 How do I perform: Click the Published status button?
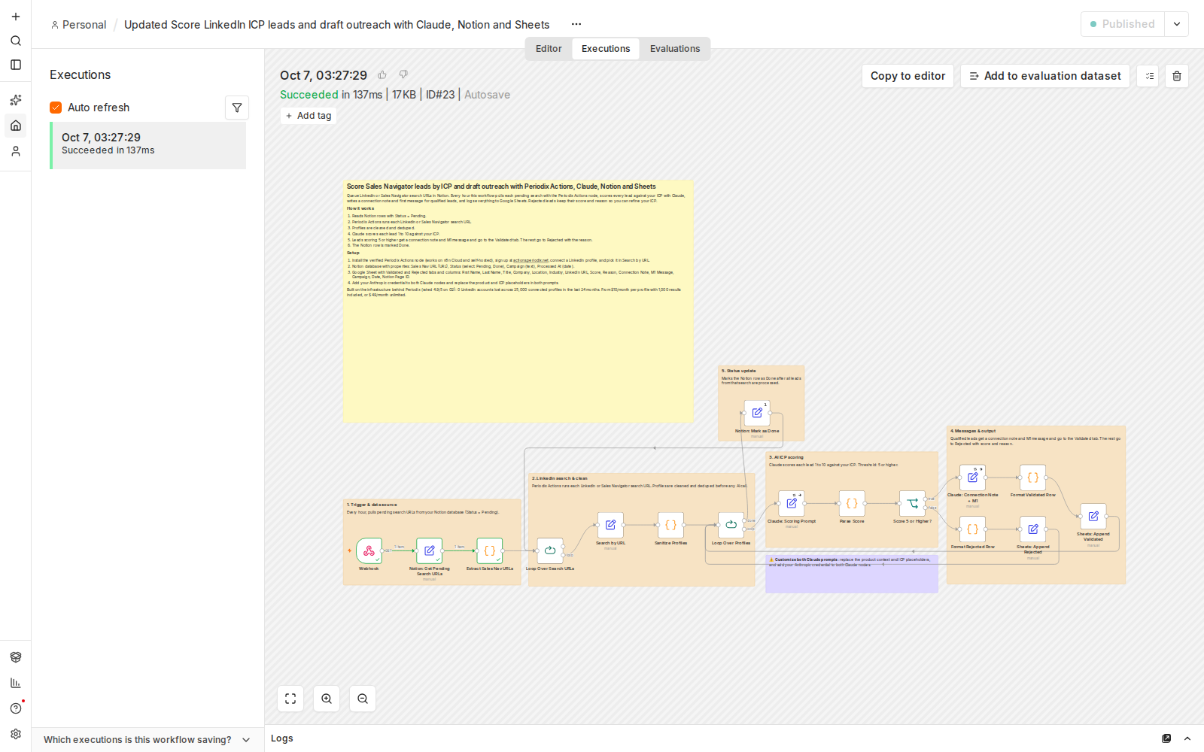1123,24
